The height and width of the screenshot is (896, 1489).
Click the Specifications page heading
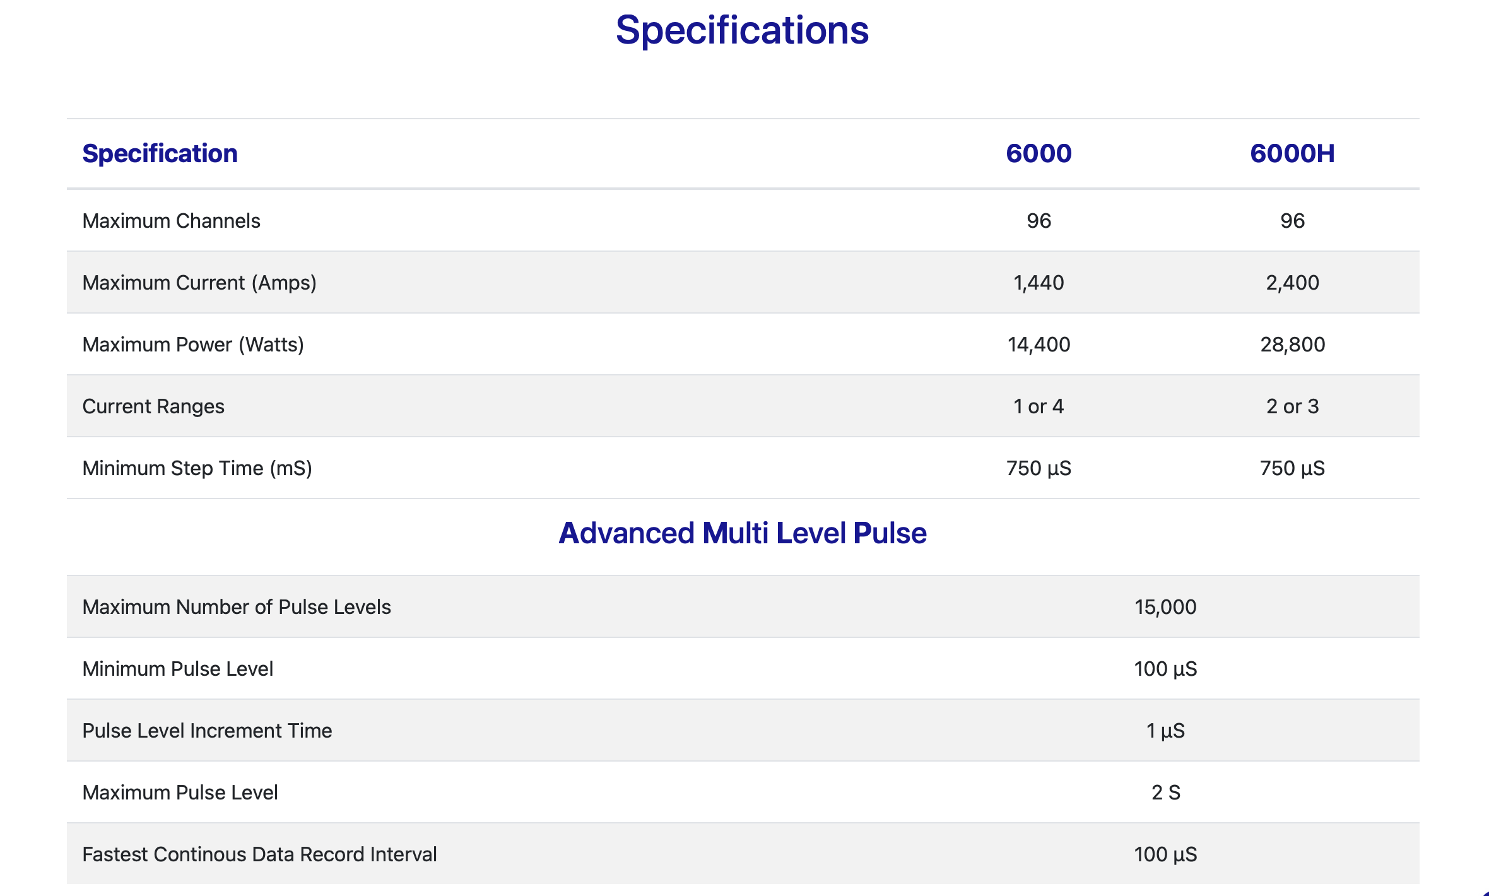(x=742, y=30)
